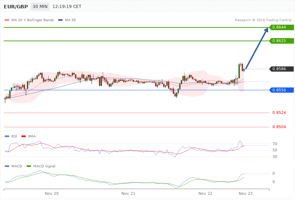
Task: Click the RSI 30 axis value
Action: click(x=275, y=157)
